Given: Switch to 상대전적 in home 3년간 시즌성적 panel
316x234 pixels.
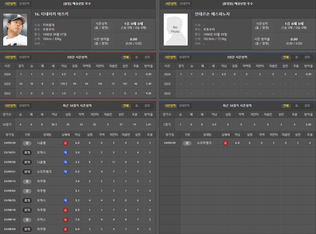Looking at the screenshot, I should pyautogui.click(x=24, y=58).
